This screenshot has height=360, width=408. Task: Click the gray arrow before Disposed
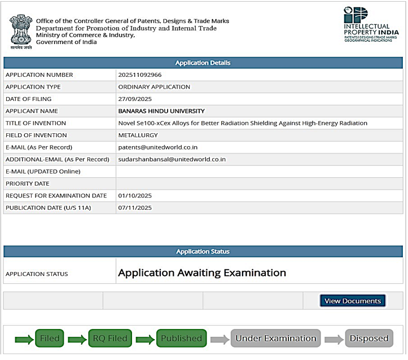coord(334,339)
